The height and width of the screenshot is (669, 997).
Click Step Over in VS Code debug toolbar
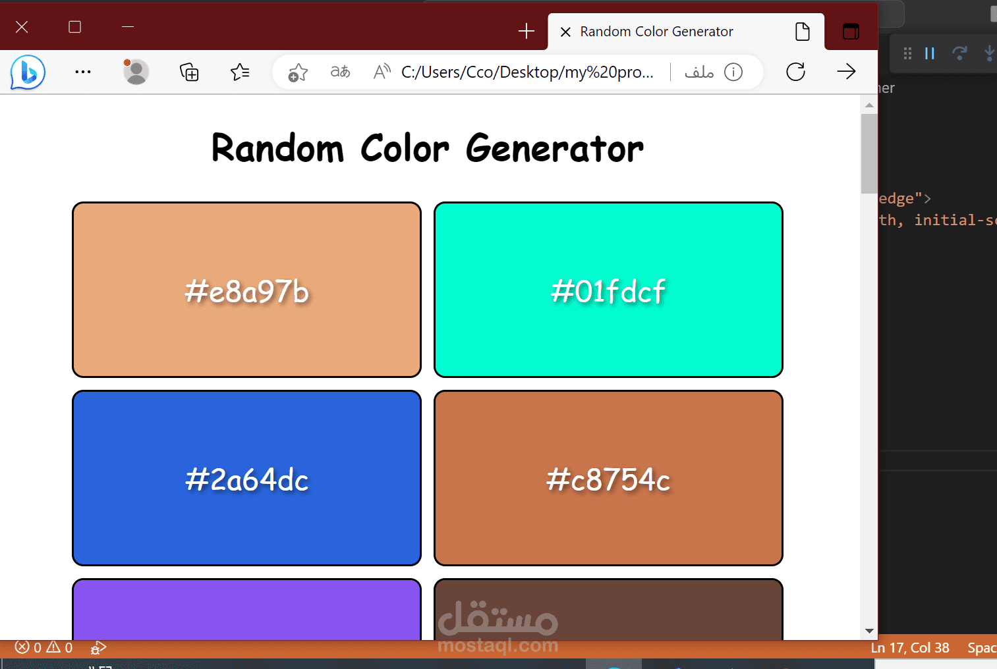[x=959, y=53]
